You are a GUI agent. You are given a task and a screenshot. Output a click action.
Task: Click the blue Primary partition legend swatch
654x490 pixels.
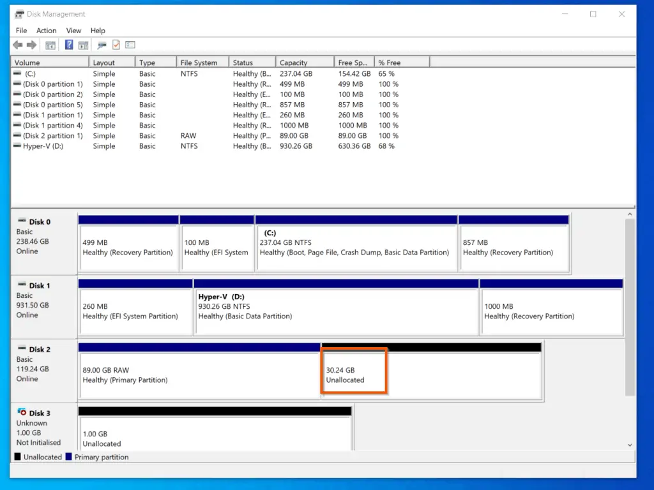click(x=69, y=456)
